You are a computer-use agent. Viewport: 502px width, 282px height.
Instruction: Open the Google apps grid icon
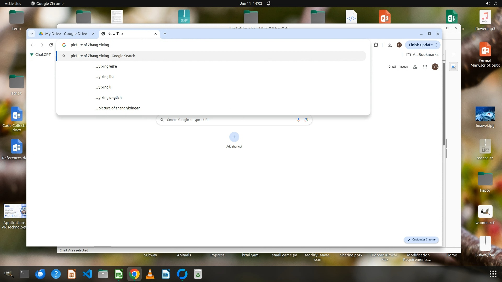(425, 67)
